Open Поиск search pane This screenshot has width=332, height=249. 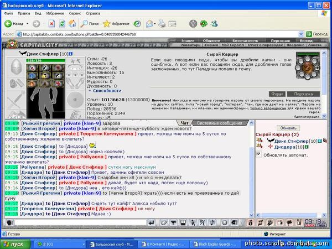click(x=90, y=24)
